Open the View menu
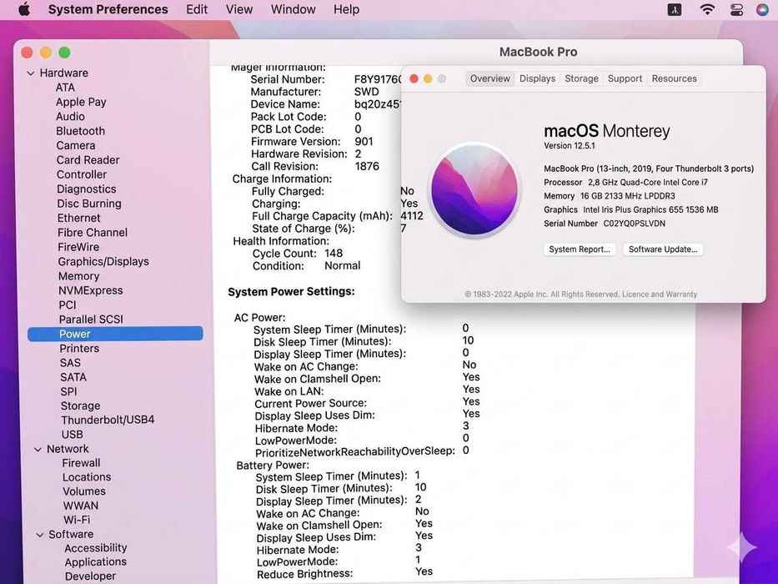The image size is (778, 584). pyautogui.click(x=239, y=9)
